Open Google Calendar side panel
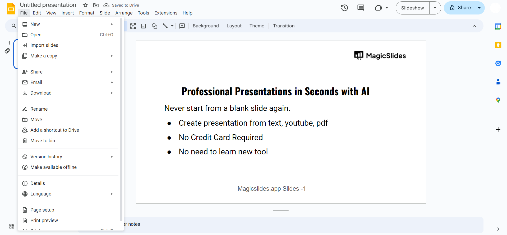Screen dimensions: 507x235 point(498,26)
